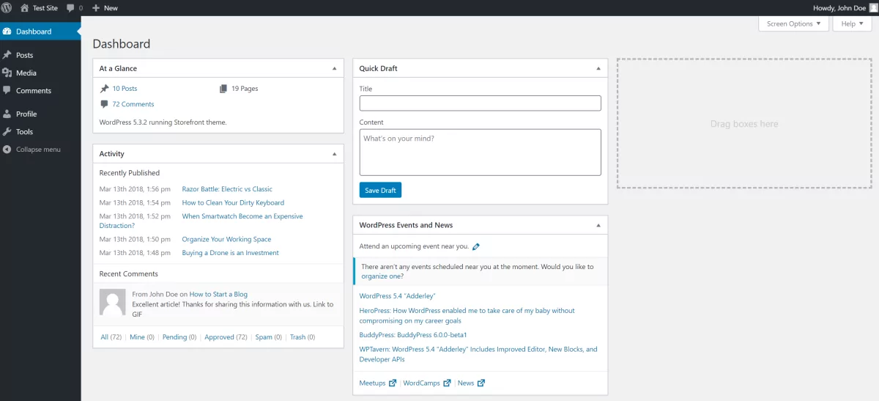Open How to Clean Your Dirty Keyboard
The image size is (879, 401).
(x=233, y=203)
